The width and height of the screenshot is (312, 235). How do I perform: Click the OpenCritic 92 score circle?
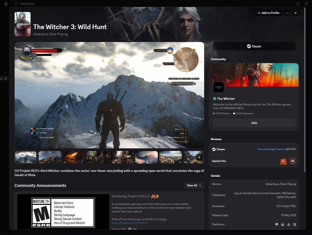tap(293, 161)
